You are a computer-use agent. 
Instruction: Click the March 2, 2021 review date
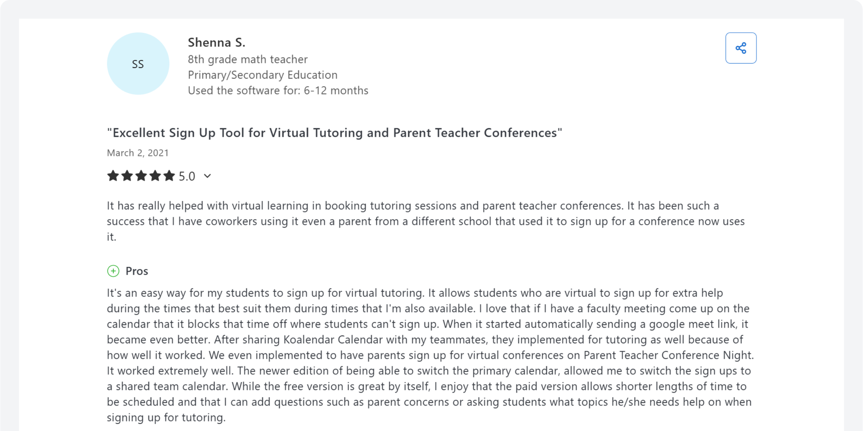tap(138, 153)
